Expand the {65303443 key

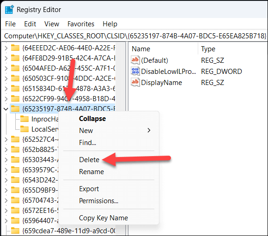pos(6,160)
